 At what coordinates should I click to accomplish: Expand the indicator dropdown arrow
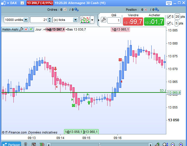point(92,20)
